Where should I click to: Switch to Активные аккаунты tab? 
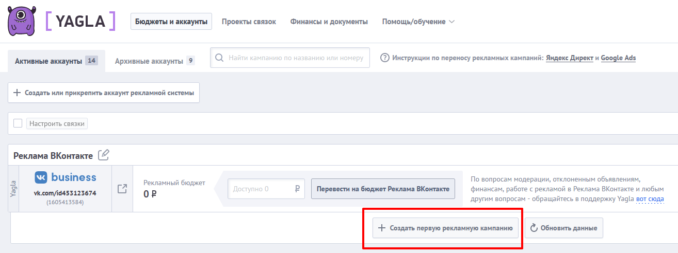[x=56, y=61]
